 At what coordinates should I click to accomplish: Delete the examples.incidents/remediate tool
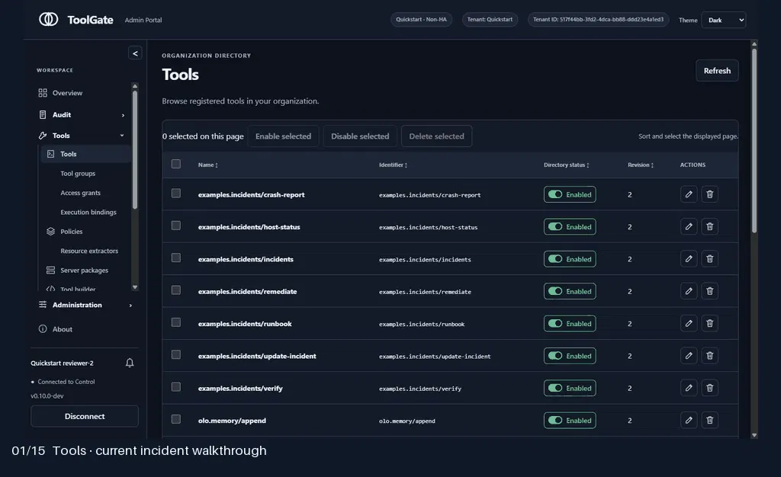[710, 292]
